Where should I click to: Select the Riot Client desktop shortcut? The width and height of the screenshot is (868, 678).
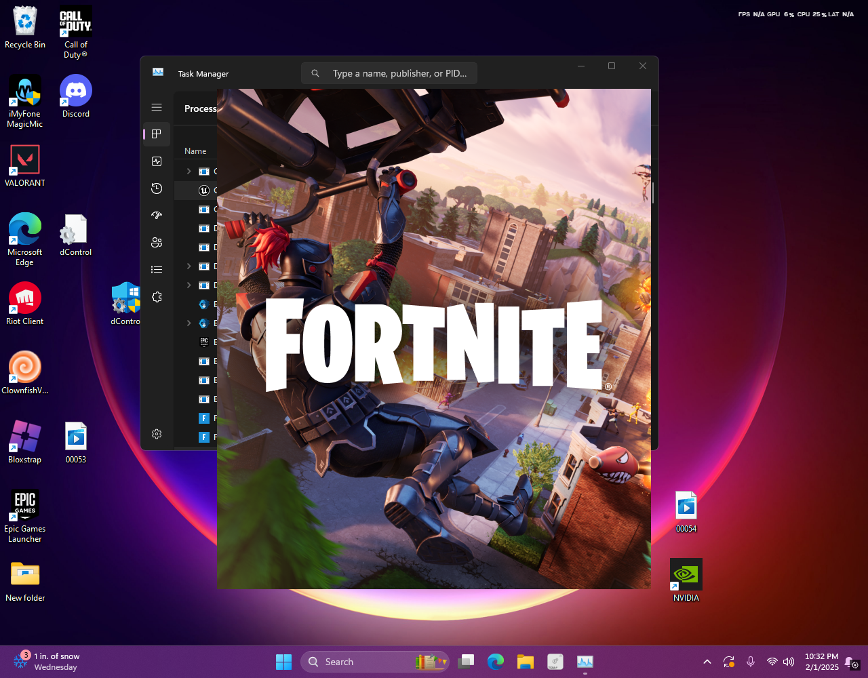click(25, 304)
